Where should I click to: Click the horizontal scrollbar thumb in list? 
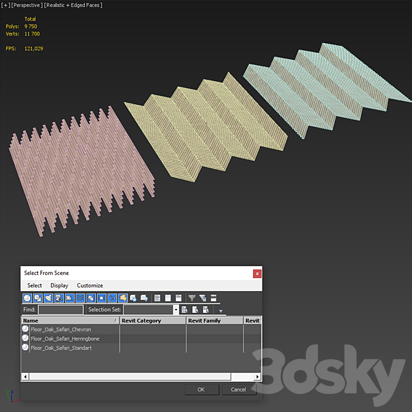pyautogui.click(x=130, y=377)
